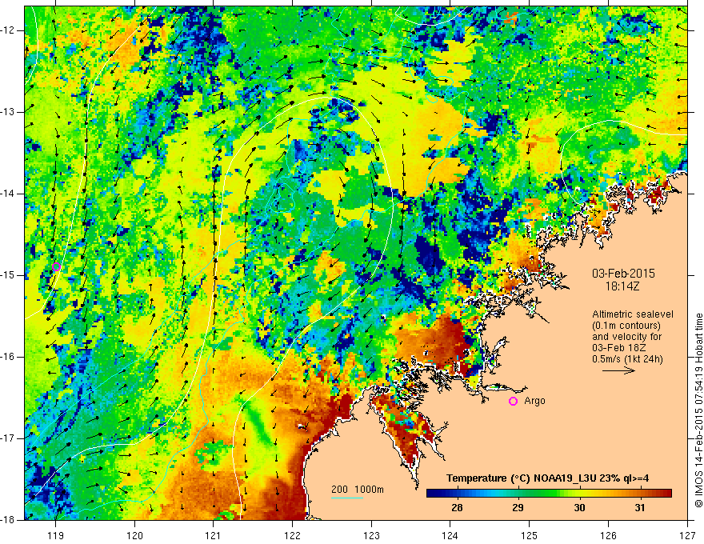Screen dimensions: 704x544
Task: Click latitude label '-14'
Action: (9, 194)
